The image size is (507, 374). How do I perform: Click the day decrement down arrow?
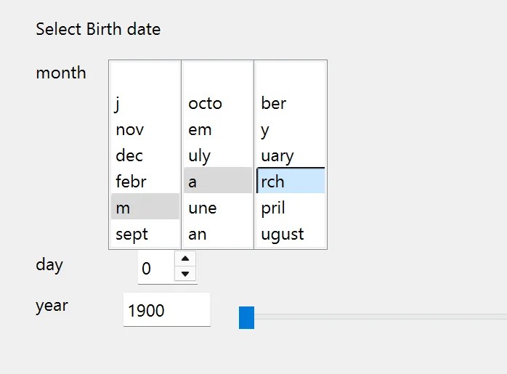point(186,274)
